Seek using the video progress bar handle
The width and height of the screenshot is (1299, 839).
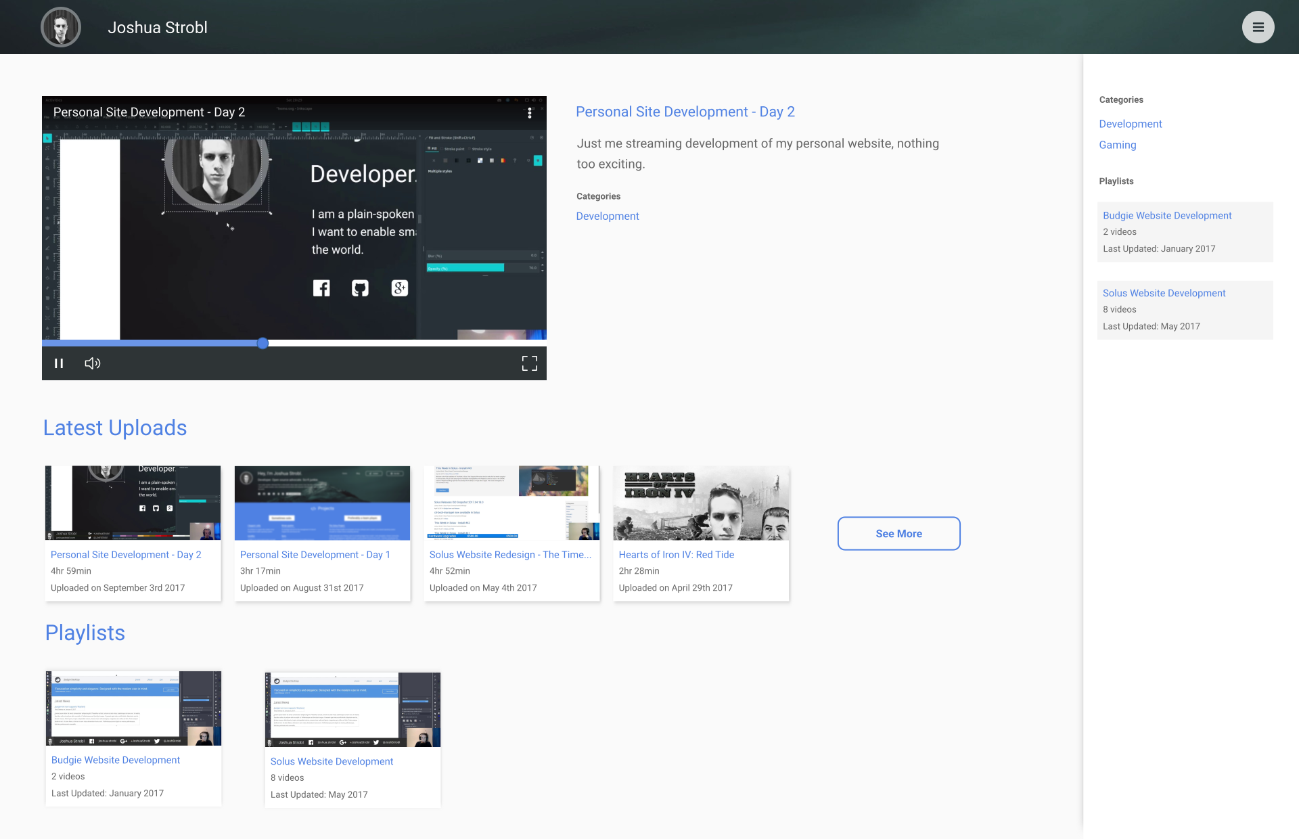[263, 343]
